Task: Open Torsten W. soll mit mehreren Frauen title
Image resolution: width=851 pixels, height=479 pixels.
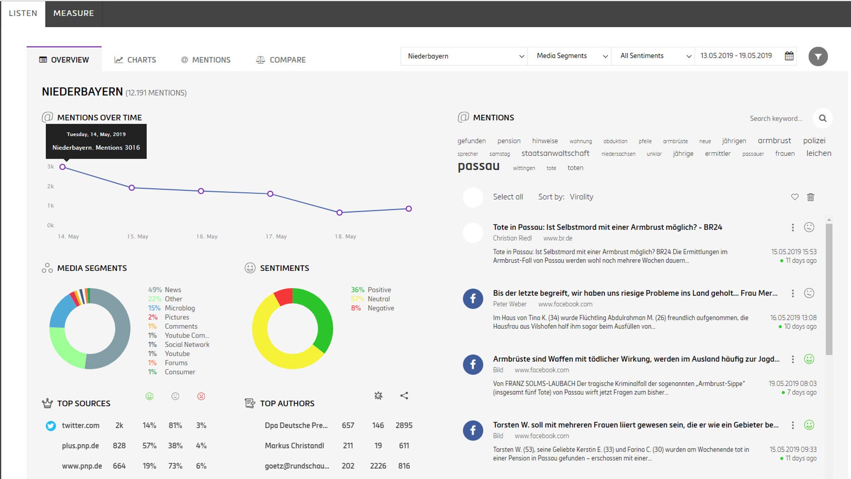Action: coord(636,425)
